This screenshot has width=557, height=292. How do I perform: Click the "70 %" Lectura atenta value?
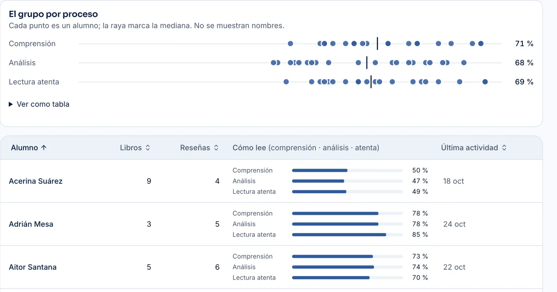coord(420,278)
